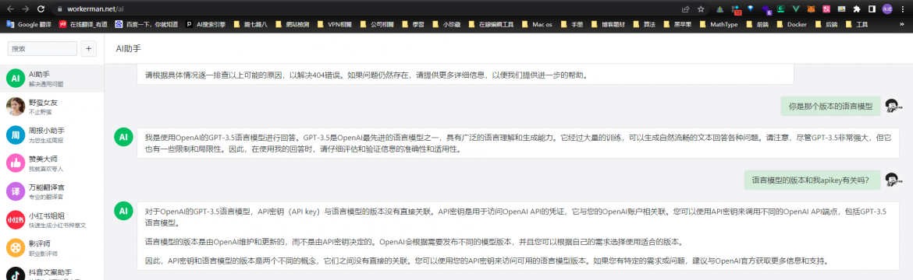This screenshot has width=913, height=280.
Task: Click the 搜索 search box in sidebar
Action: click(x=42, y=49)
